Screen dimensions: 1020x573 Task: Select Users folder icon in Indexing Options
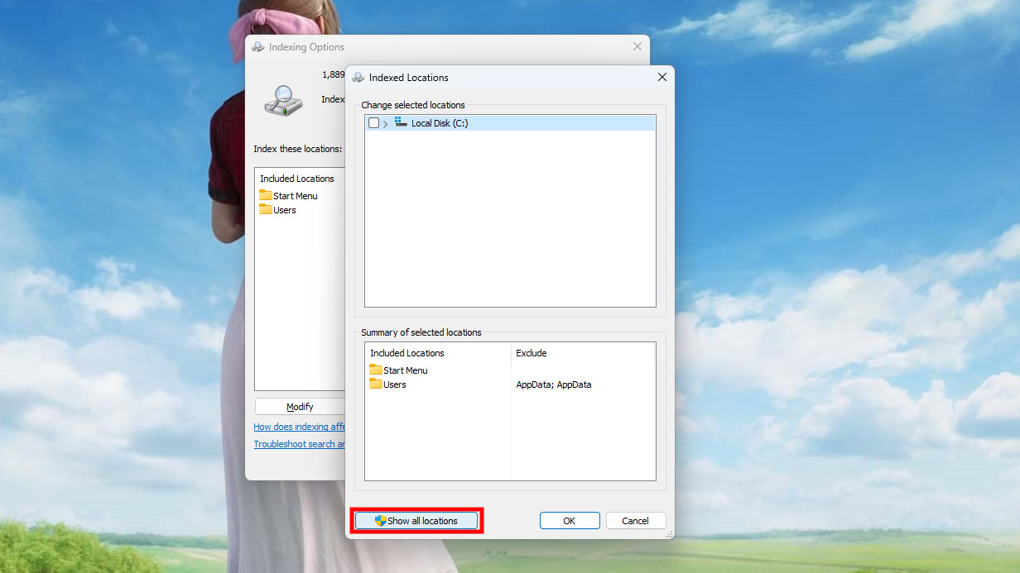pyautogui.click(x=266, y=209)
